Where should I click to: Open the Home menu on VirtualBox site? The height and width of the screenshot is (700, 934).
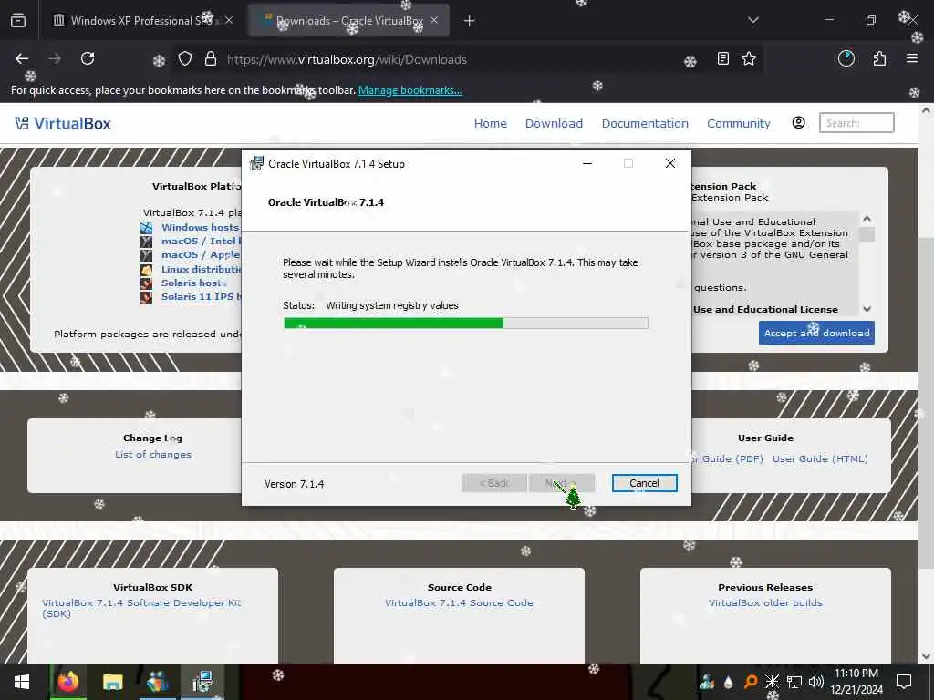tap(490, 123)
